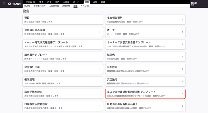Screen dimensions: 208x113
Task: Click the ITANDI logo
Action: pos(14,4)
